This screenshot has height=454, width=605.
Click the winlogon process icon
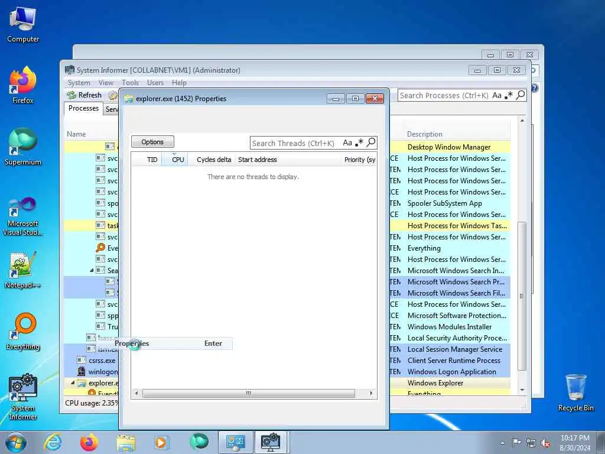pyautogui.click(x=82, y=371)
